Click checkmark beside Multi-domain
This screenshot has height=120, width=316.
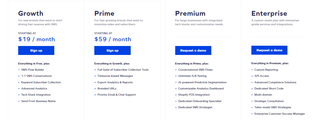point(252,95)
